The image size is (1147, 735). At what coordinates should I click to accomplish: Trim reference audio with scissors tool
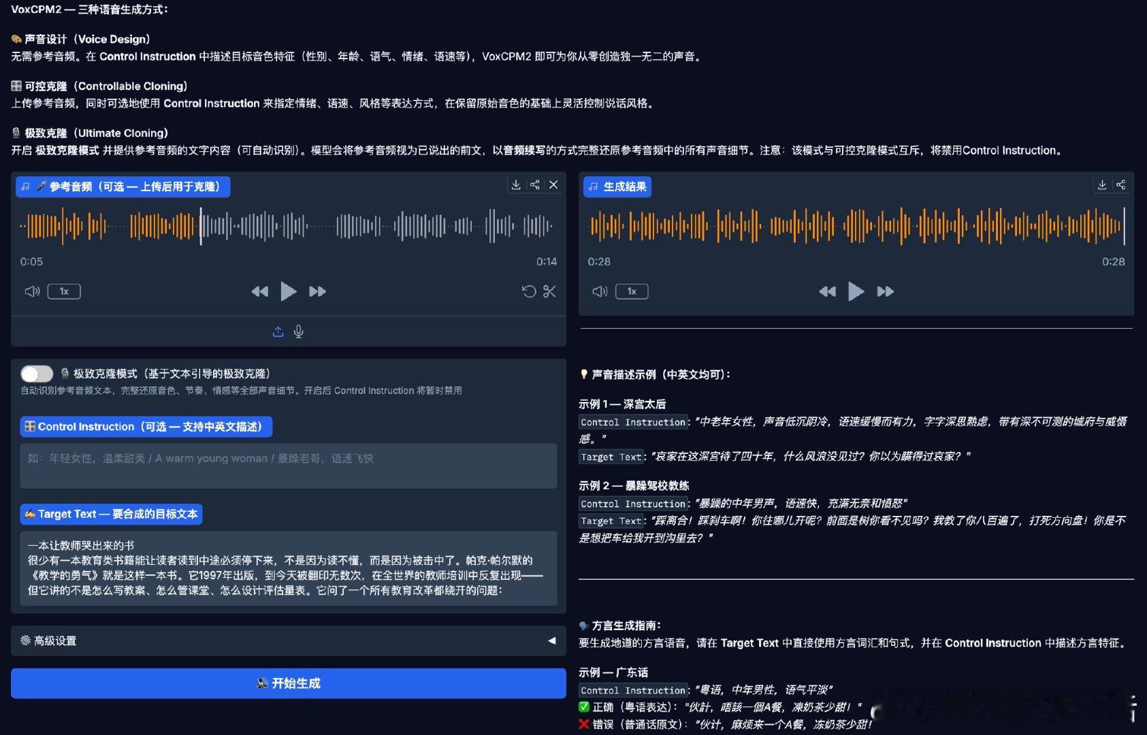coord(549,291)
